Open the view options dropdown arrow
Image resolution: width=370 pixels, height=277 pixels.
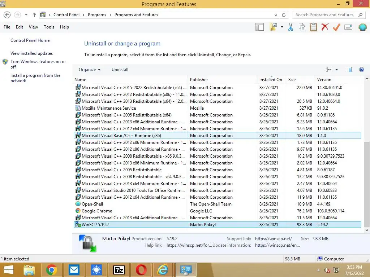(336, 70)
